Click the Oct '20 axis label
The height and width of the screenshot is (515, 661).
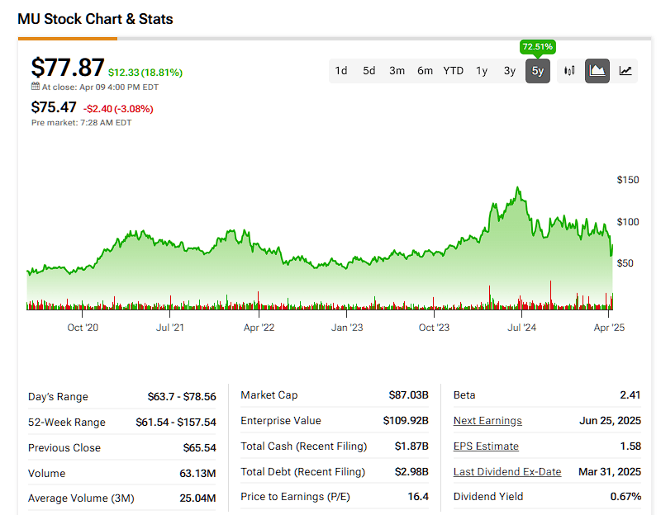(x=83, y=328)
